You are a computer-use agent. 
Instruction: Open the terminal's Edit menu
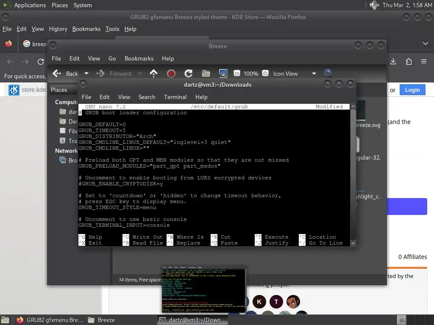click(104, 97)
